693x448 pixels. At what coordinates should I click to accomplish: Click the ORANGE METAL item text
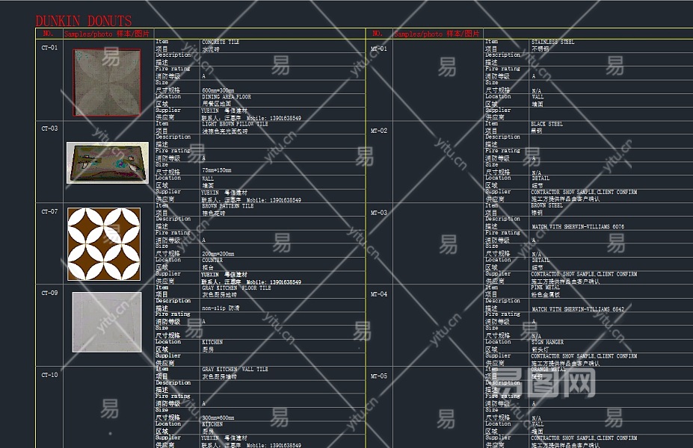[x=548, y=370]
